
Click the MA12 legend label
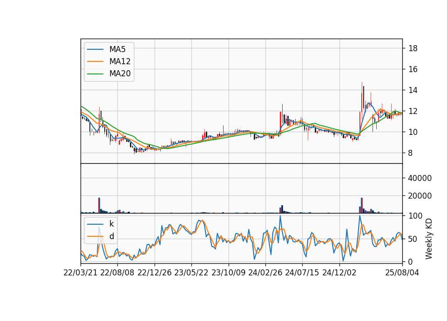[120, 61]
